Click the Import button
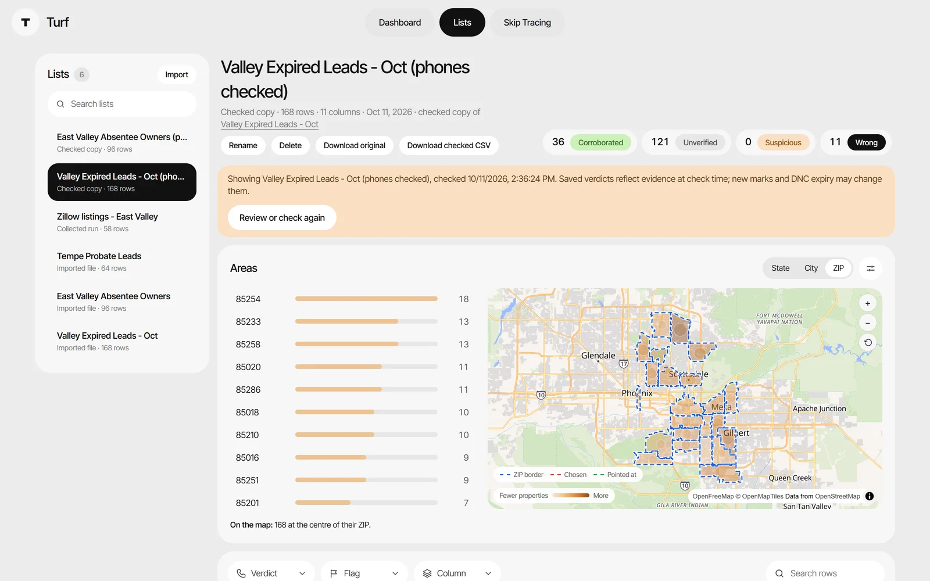Image resolution: width=930 pixels, height=581 pixels. point(177,75)
